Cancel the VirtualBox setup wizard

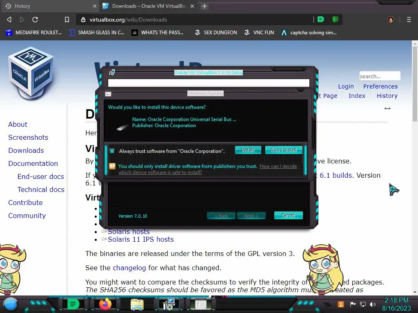288,215
